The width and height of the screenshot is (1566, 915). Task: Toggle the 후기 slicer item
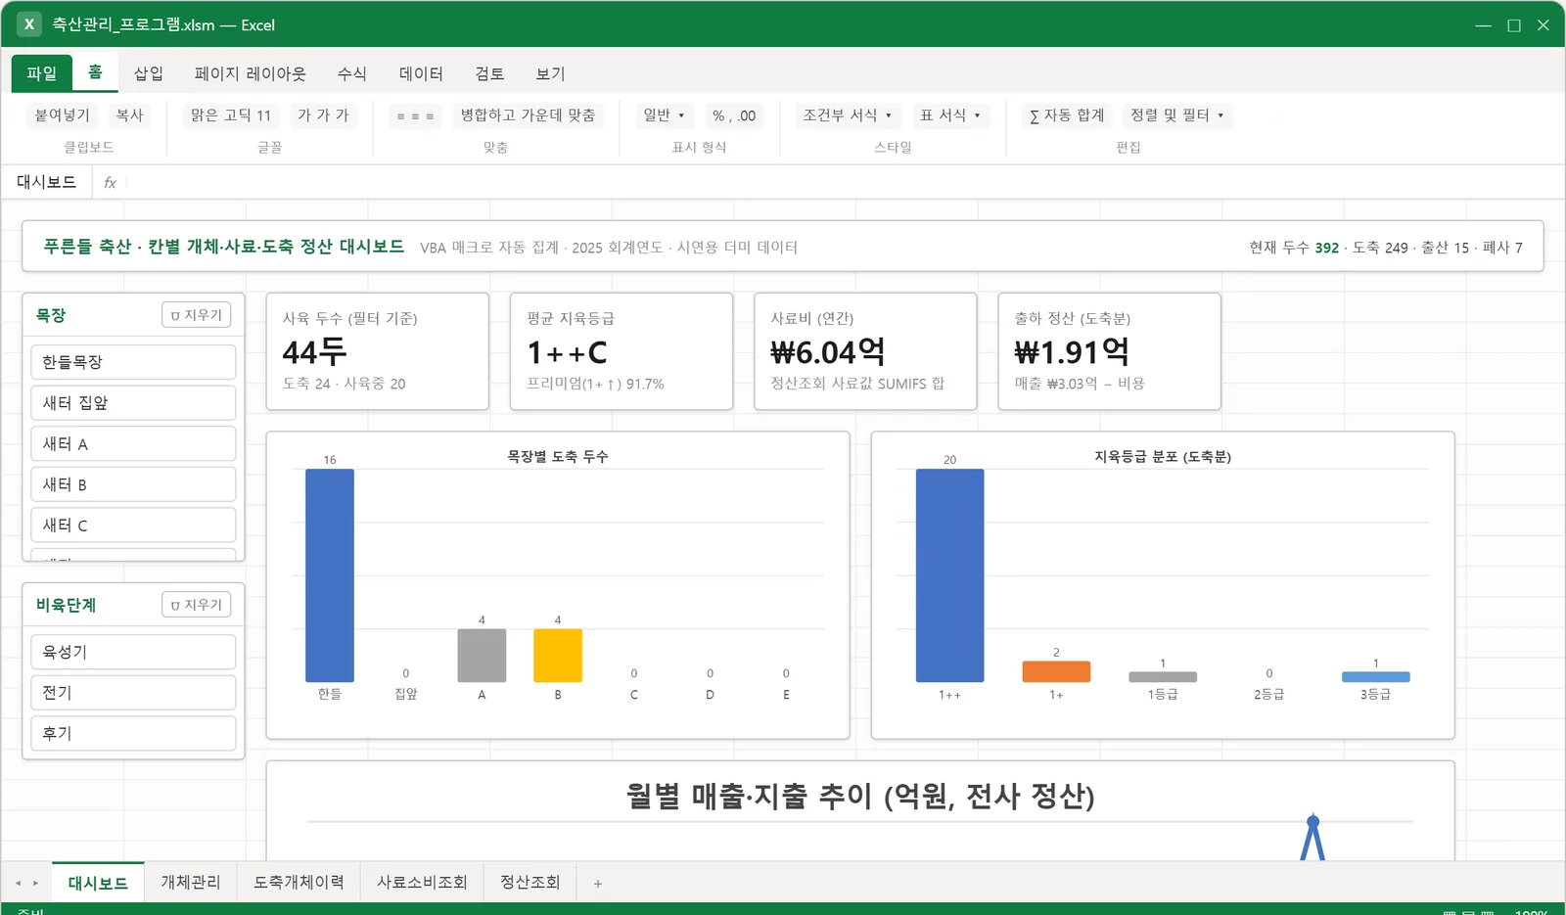pos(133,734)
